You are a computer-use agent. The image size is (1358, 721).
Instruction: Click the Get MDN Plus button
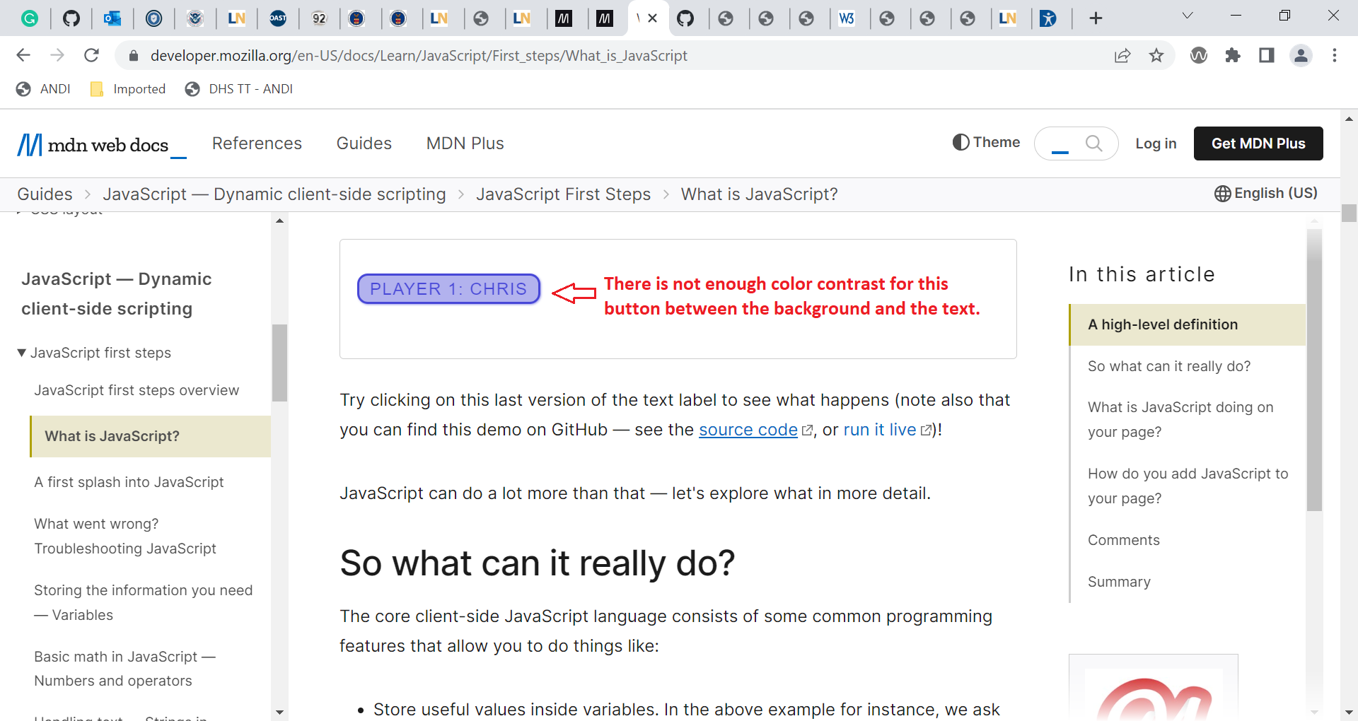coord(1258,143)
